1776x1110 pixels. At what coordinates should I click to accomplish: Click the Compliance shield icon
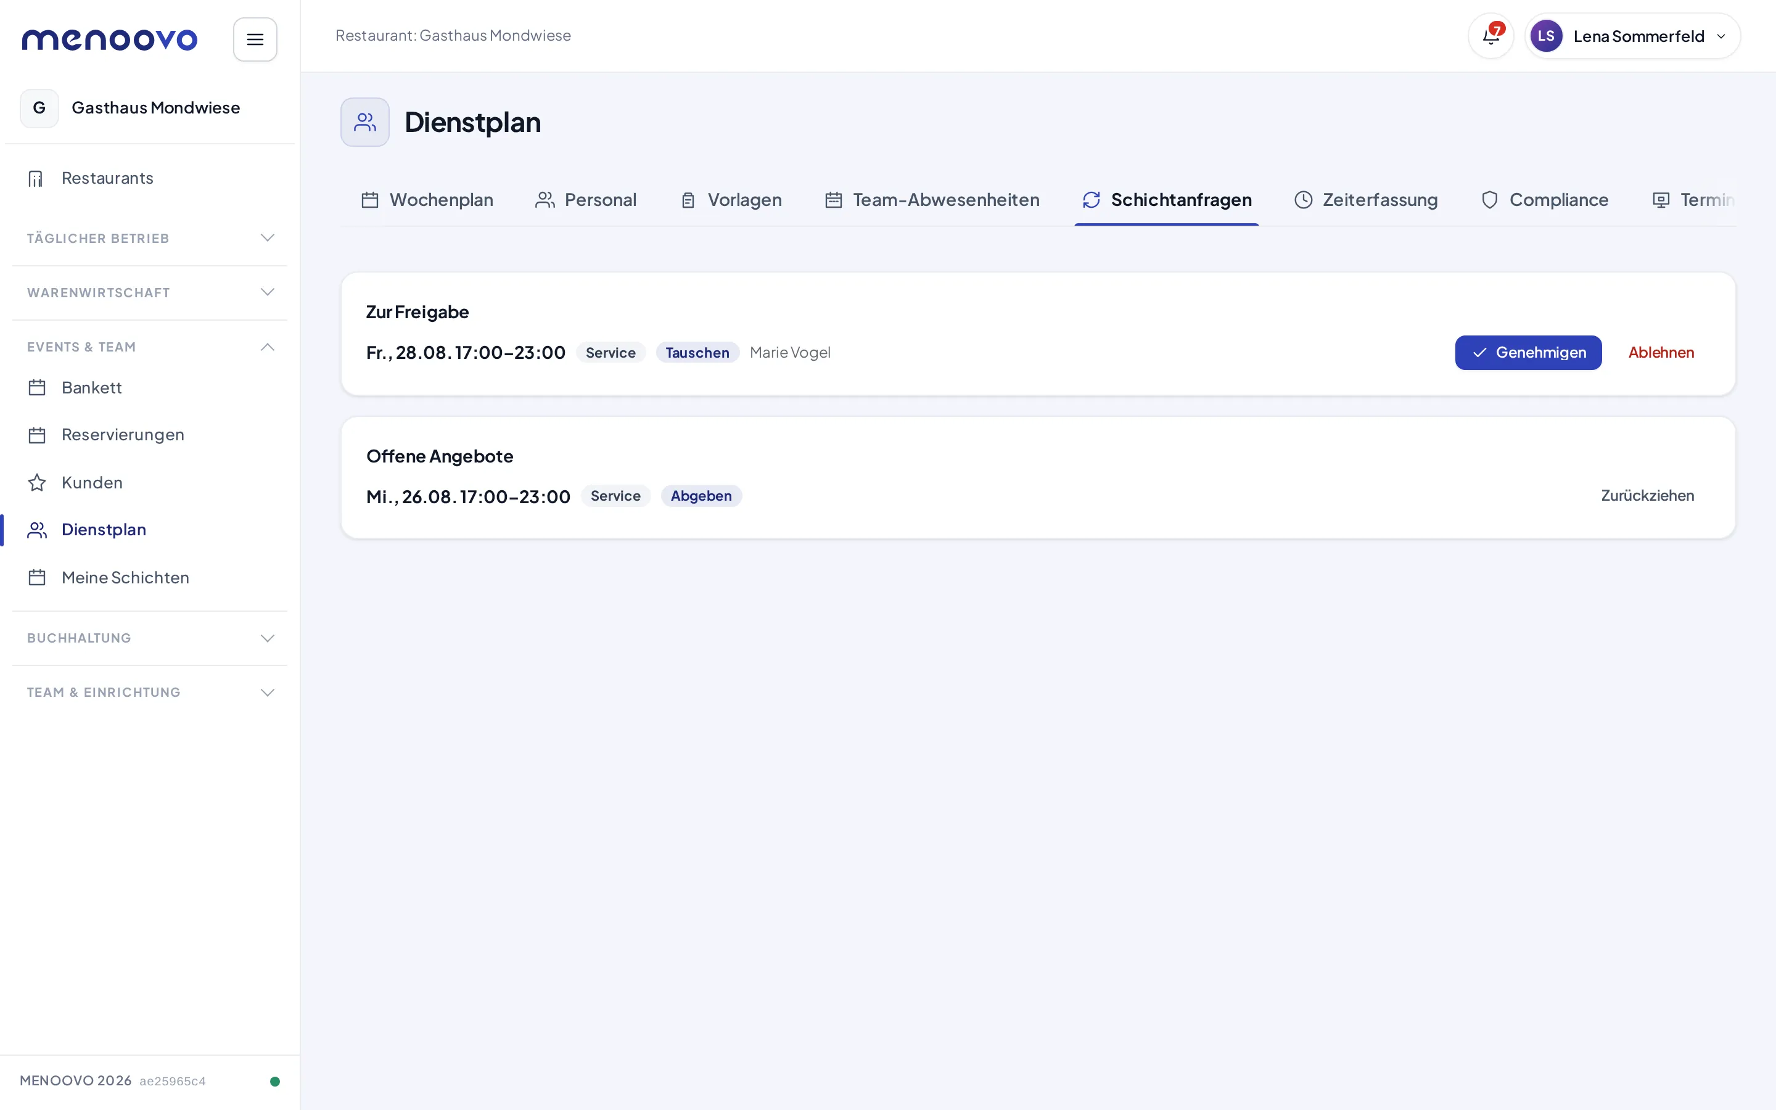point(1489,200)
